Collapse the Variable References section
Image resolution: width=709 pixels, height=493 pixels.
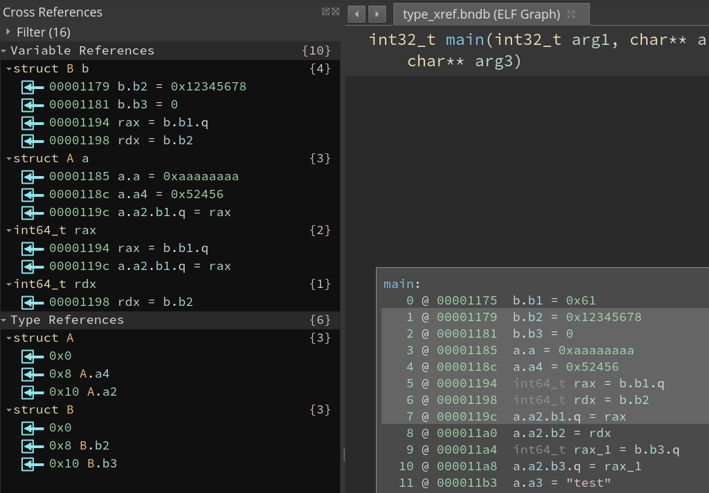point(5,50)
